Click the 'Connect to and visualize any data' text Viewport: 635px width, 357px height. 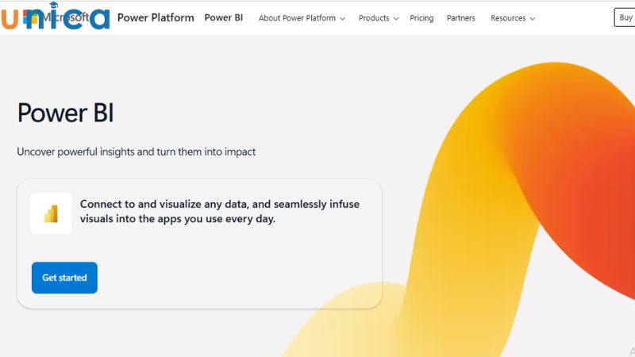[220, 211]
